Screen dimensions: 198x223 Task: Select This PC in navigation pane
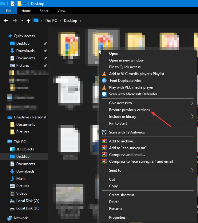pyautogui.click(x=20, y=142)
